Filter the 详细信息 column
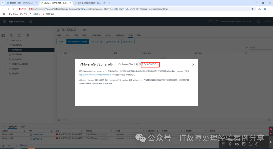Image resolution: width=273 pixels, height=149 pixels. (x=111, y=131)
